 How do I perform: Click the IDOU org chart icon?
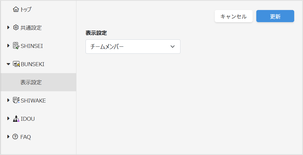[16, 119]
